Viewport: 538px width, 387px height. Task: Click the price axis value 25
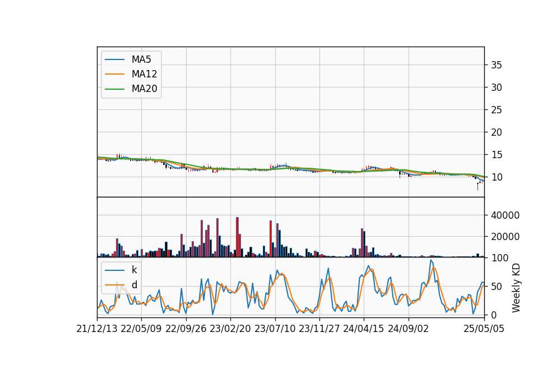(496, 110)
